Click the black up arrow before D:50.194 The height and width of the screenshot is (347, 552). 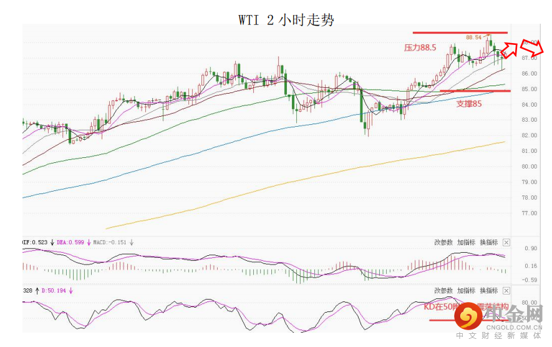click(x=37, y=291)
